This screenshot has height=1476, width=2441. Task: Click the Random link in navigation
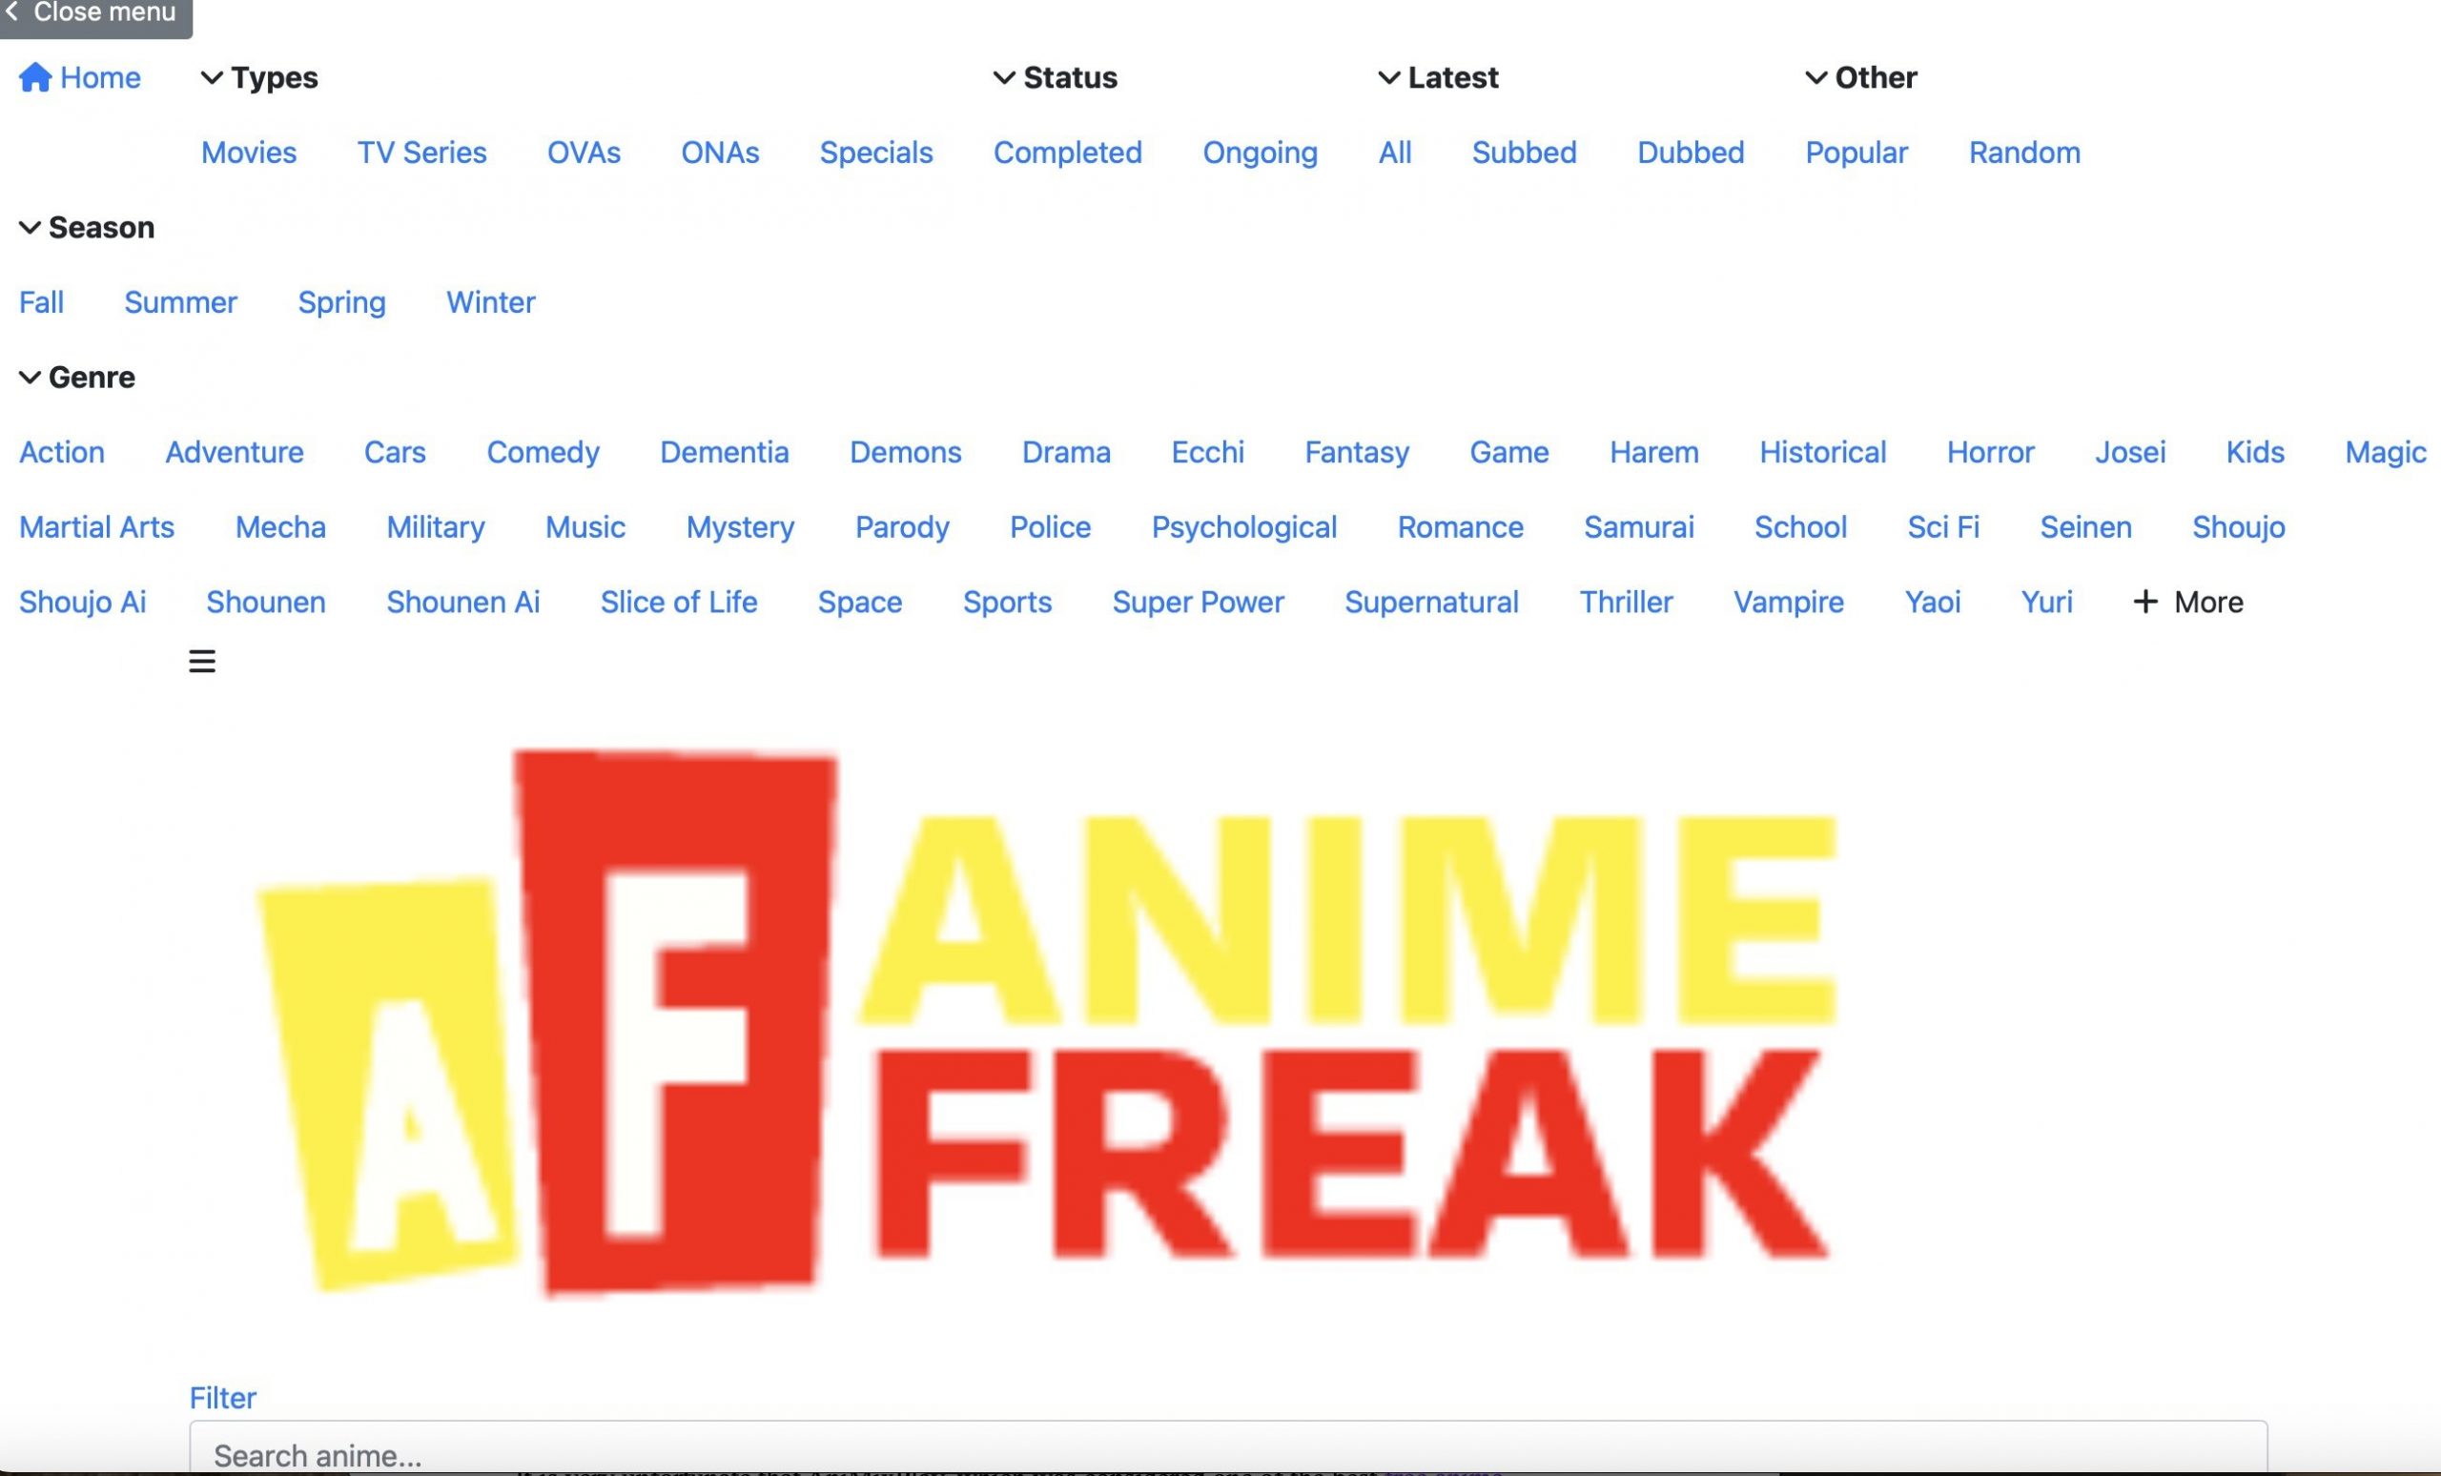(x=2022, y=152)
